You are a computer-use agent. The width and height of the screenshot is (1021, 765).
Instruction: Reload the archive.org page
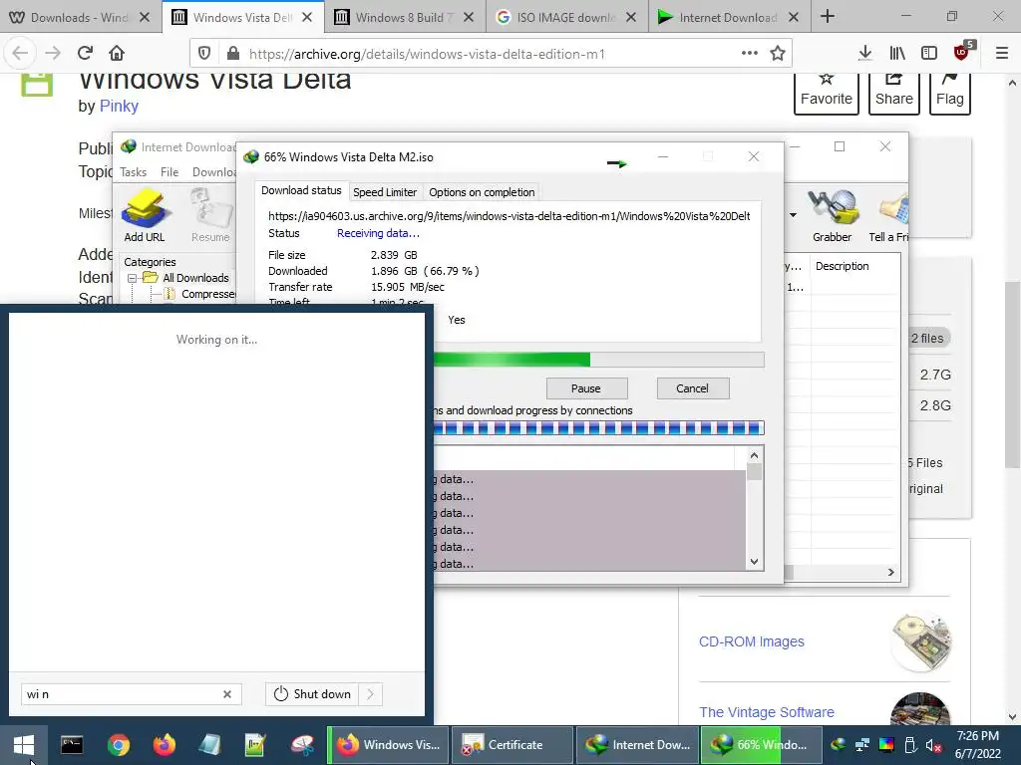(x=85, y=53)
